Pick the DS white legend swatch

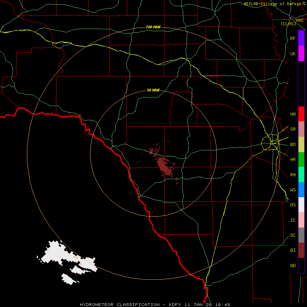coord(301,205)
